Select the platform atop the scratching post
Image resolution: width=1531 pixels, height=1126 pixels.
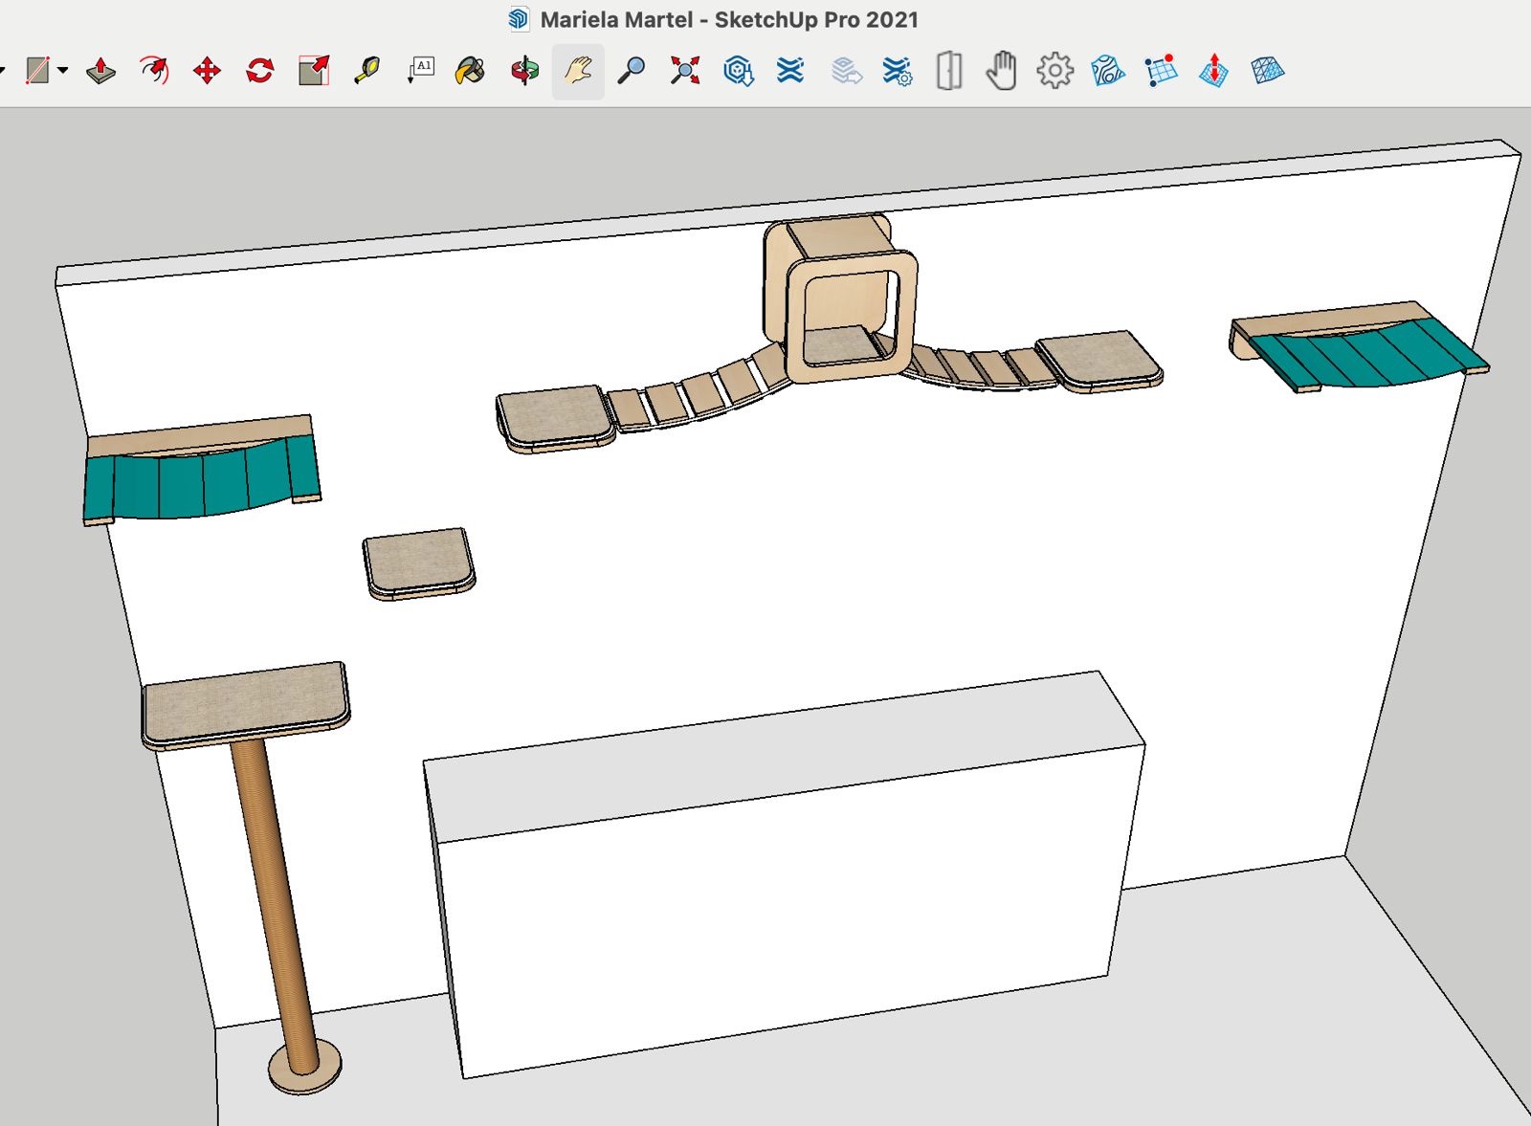tap(246, 704)
